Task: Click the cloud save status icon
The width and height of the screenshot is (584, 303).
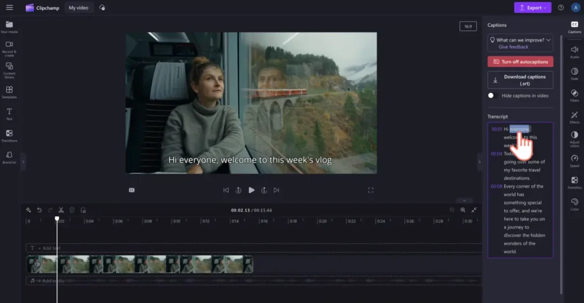Action: click(102, 7)
